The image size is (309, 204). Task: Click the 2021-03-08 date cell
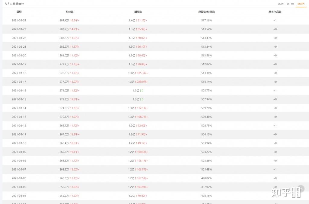(x=19, y=161)
